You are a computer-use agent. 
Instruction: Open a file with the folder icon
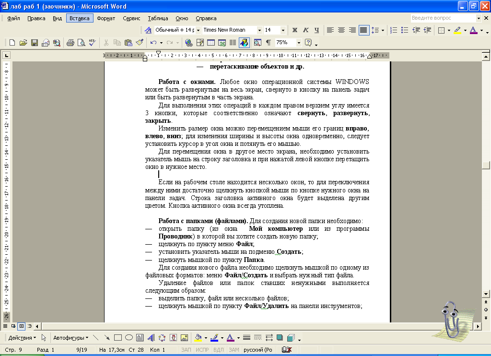pyautogui.click(x=23, y=43)
